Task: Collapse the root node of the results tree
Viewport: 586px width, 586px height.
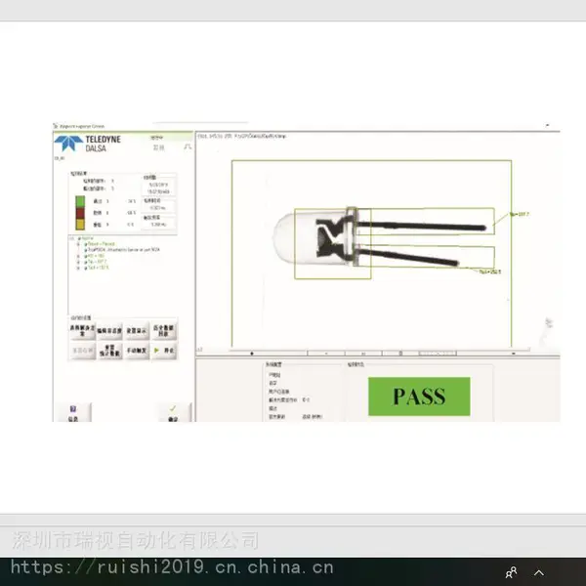Action: (72, 238)
